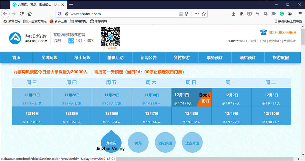305x161 pixels.
Task: Click the cloud weather icon
Action: (71, 41)
